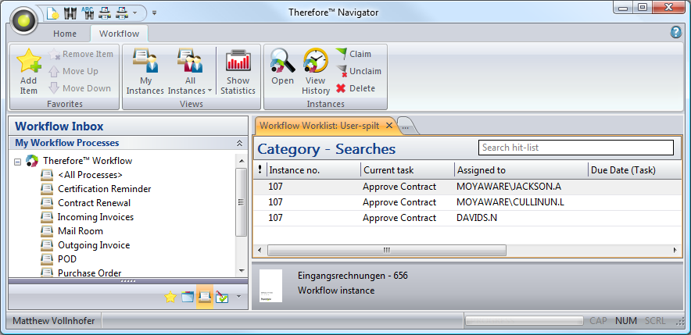Click the new document icon in quick access toolbar
Viewport: 691px width, 335px height.
click(x=52, y=12)
